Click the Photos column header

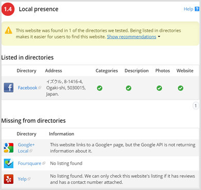162,71
